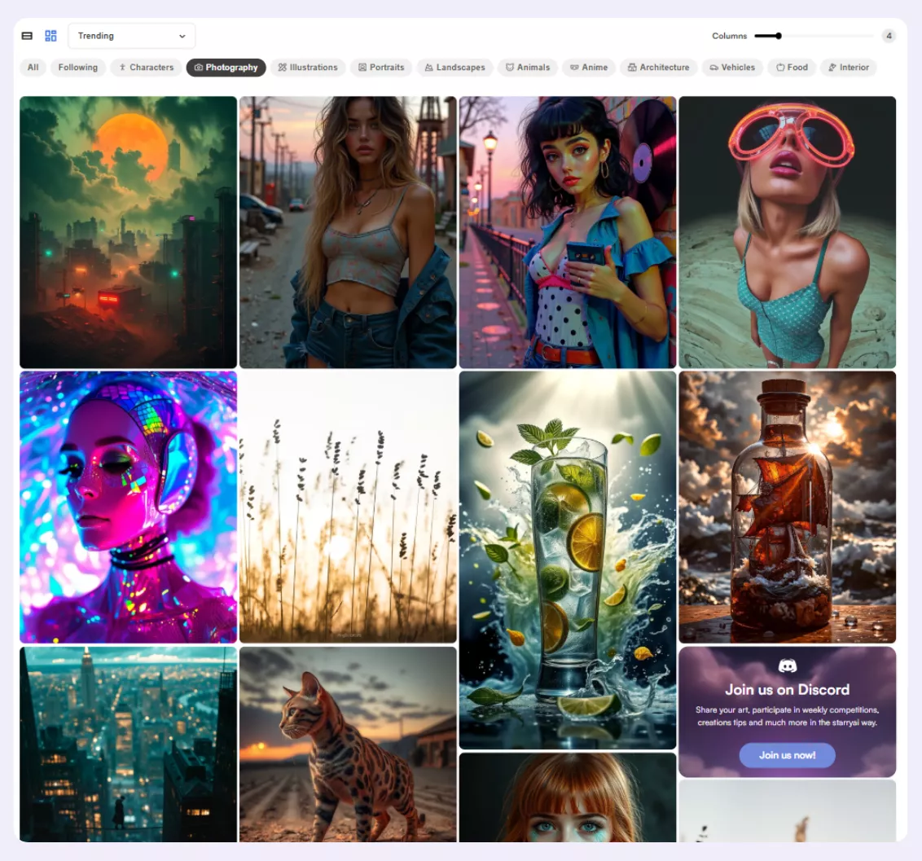Select the Photography category chip
922x861 pixels.
(x=226, y=68)
